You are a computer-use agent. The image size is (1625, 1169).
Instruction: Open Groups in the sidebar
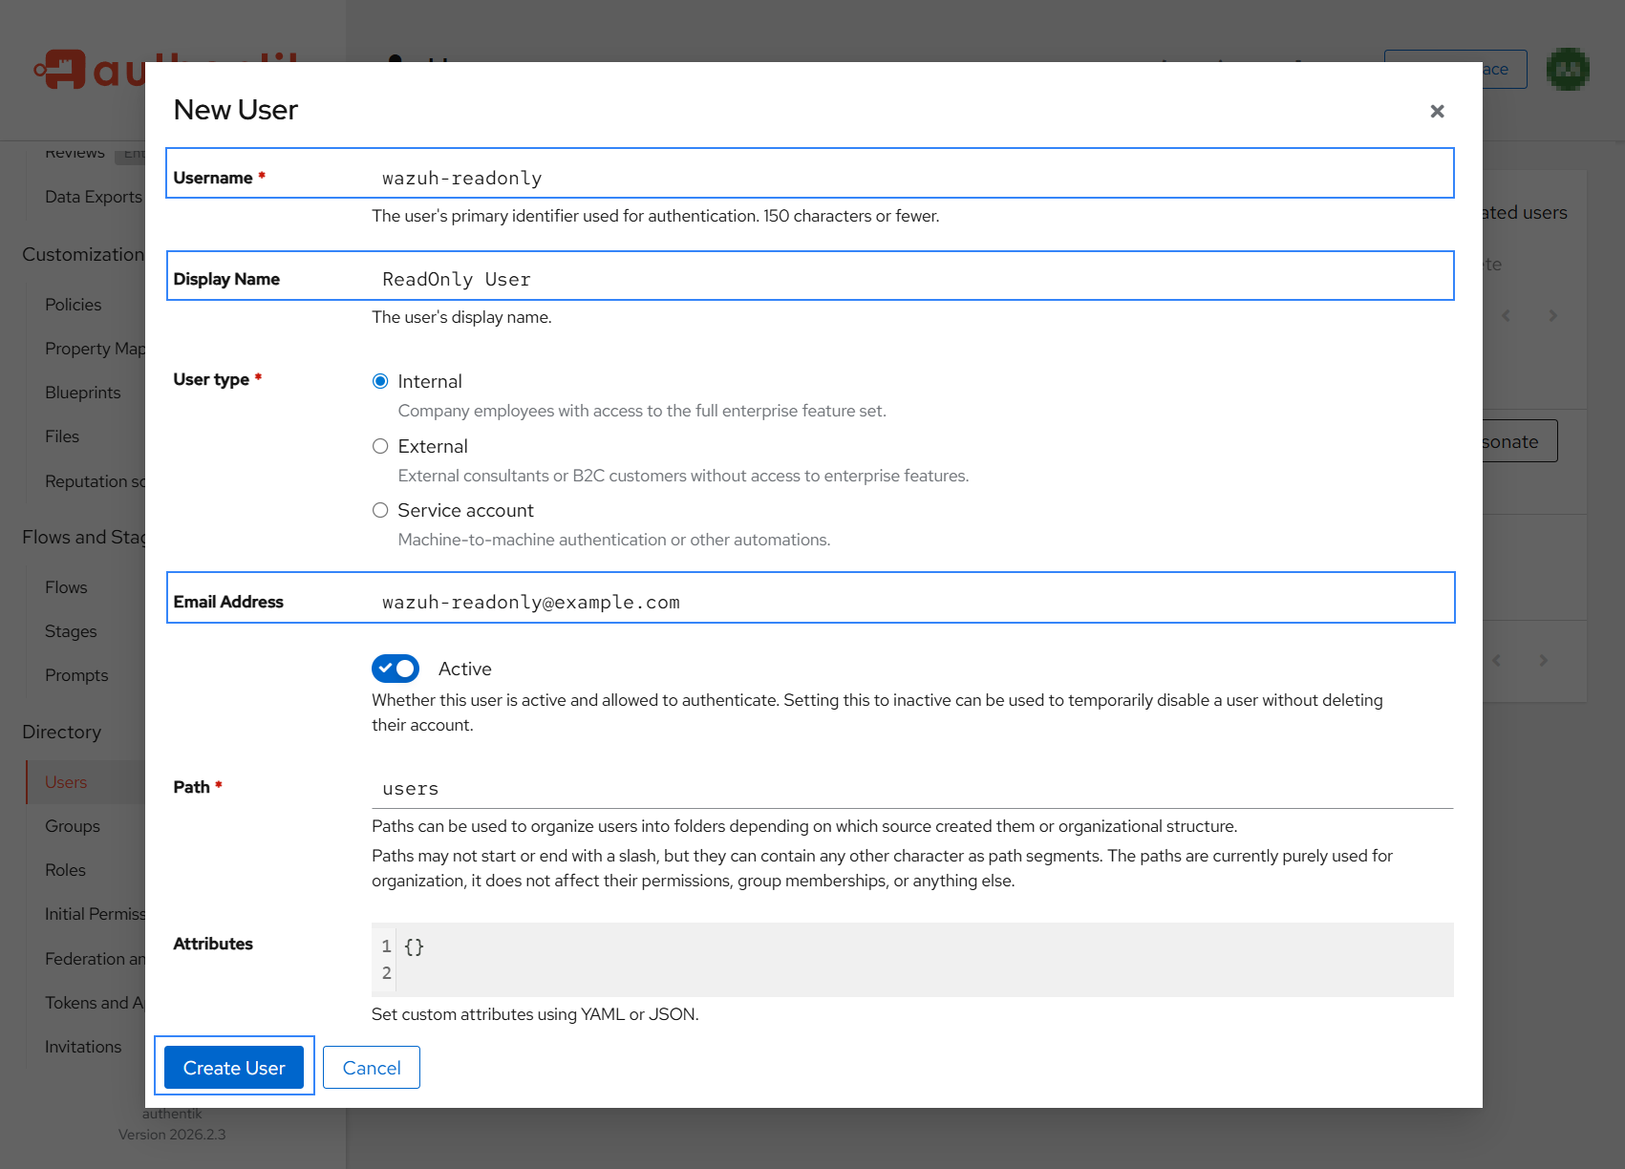(x=73, y=826)
